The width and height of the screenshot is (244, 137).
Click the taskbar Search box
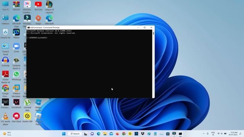point(75,134)
